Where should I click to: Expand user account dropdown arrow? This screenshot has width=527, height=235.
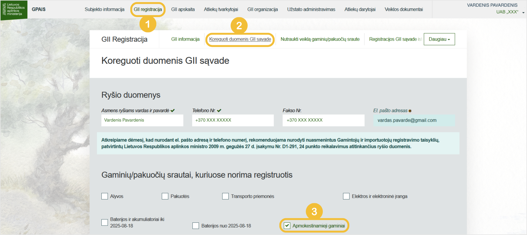click(x=523, y=13)
